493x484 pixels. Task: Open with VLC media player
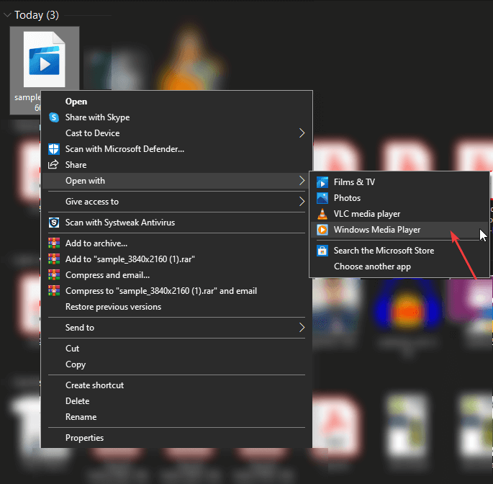point(399,214)
